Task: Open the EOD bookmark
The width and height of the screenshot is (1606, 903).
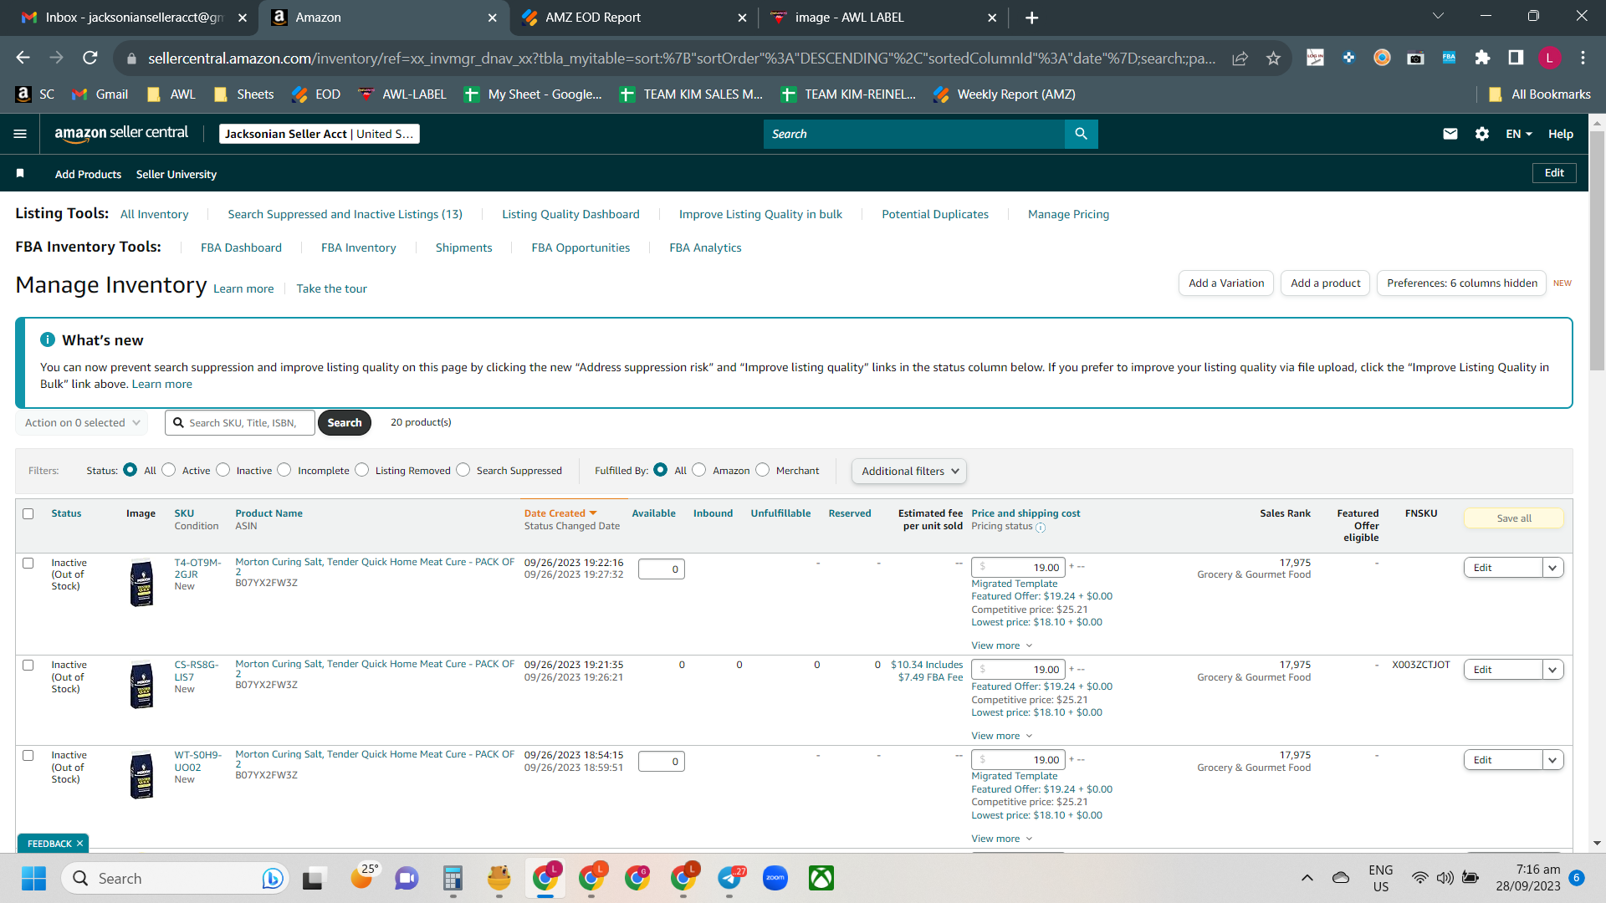Action: click(x=316, y=94)
